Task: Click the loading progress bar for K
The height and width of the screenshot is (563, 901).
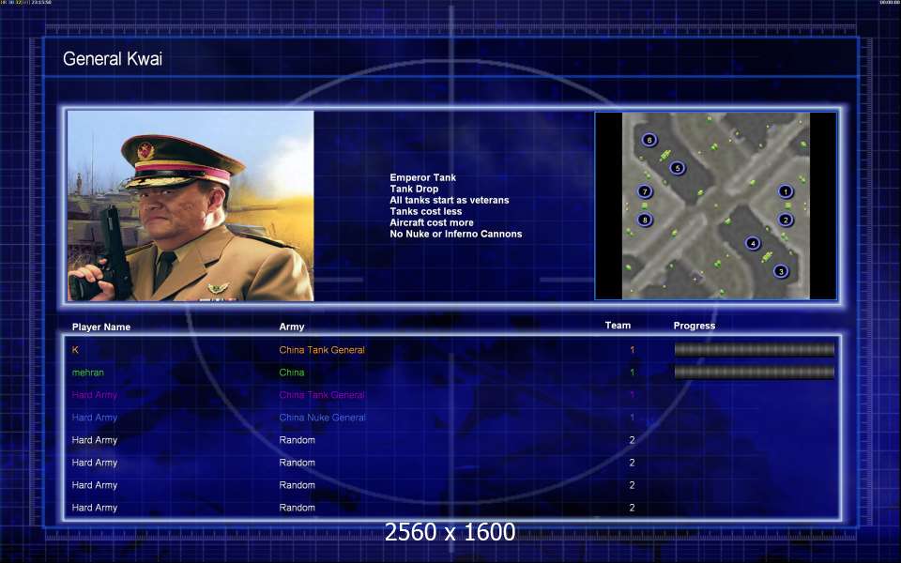Action: pos(754,350)
